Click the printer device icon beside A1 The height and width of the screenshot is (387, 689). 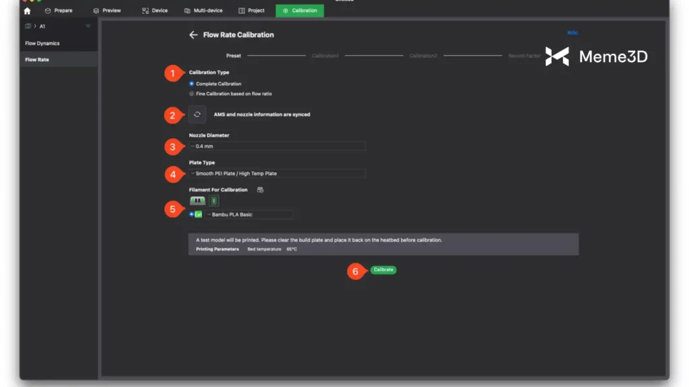[28, 26]
